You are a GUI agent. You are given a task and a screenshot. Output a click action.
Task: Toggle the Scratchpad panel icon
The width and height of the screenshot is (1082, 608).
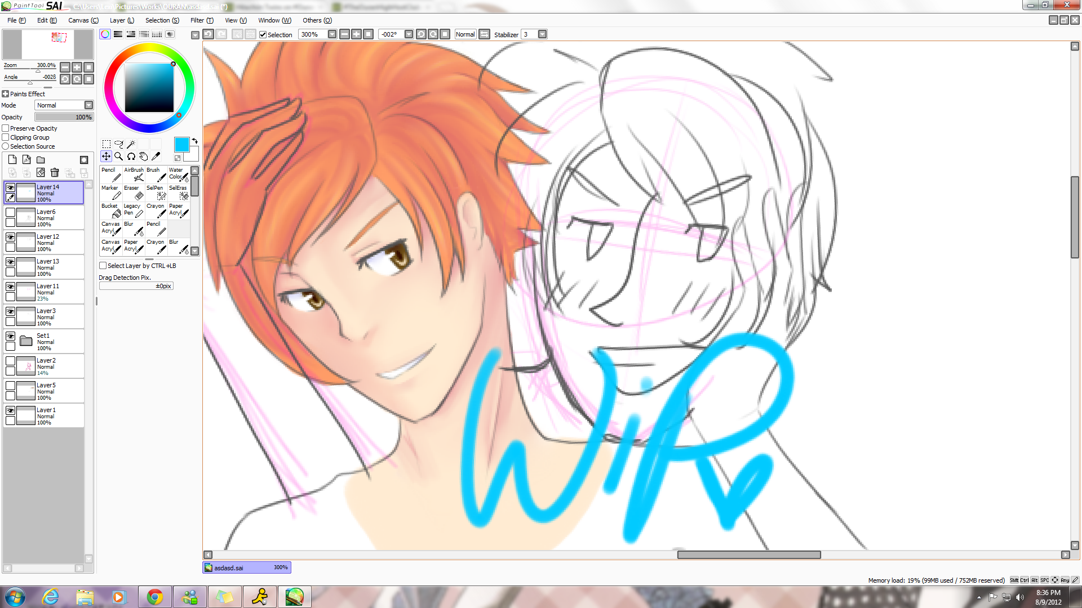[170, 34]
